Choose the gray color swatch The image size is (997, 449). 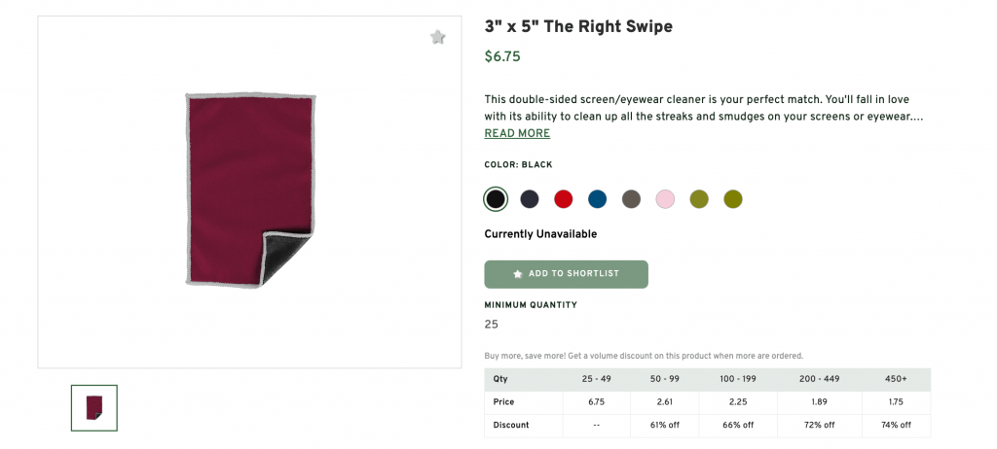pyautogui.click(x=631, y=199)
